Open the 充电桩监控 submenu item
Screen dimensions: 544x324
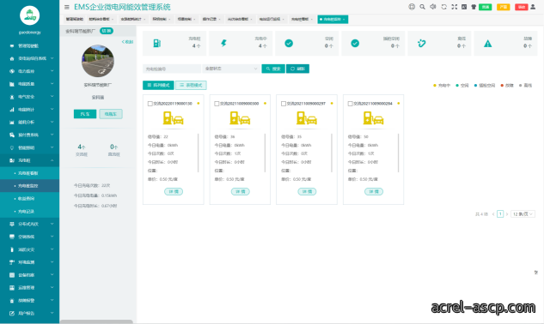[x=29, y=186]
